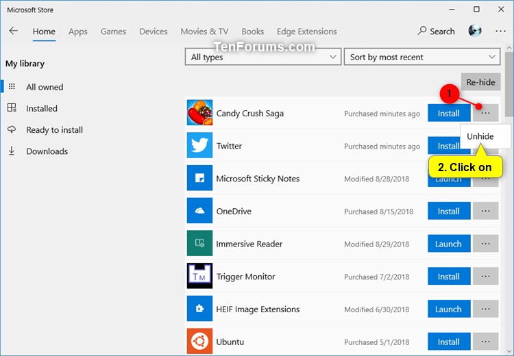Install Ubuntu
The height and width of the screenshot is (356, 514).
(x=449, y=342)
